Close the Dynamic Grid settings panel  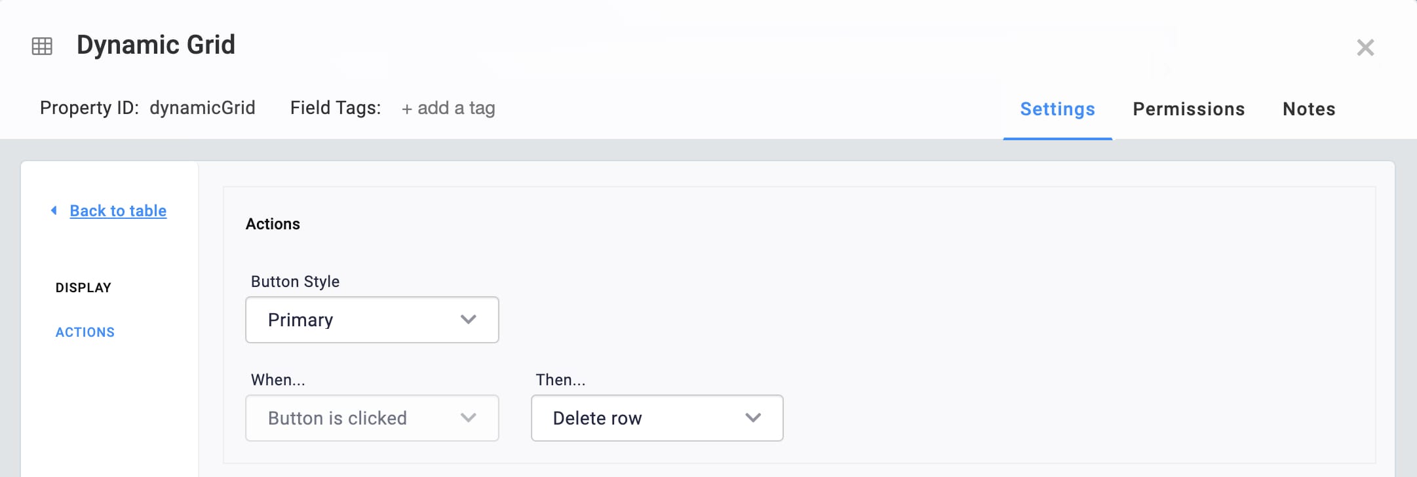coord(1365,47)
